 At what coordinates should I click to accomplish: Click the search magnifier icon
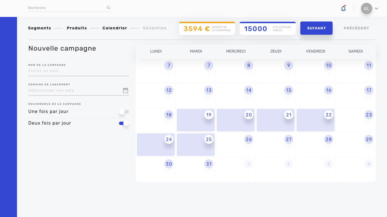point(109,8)
